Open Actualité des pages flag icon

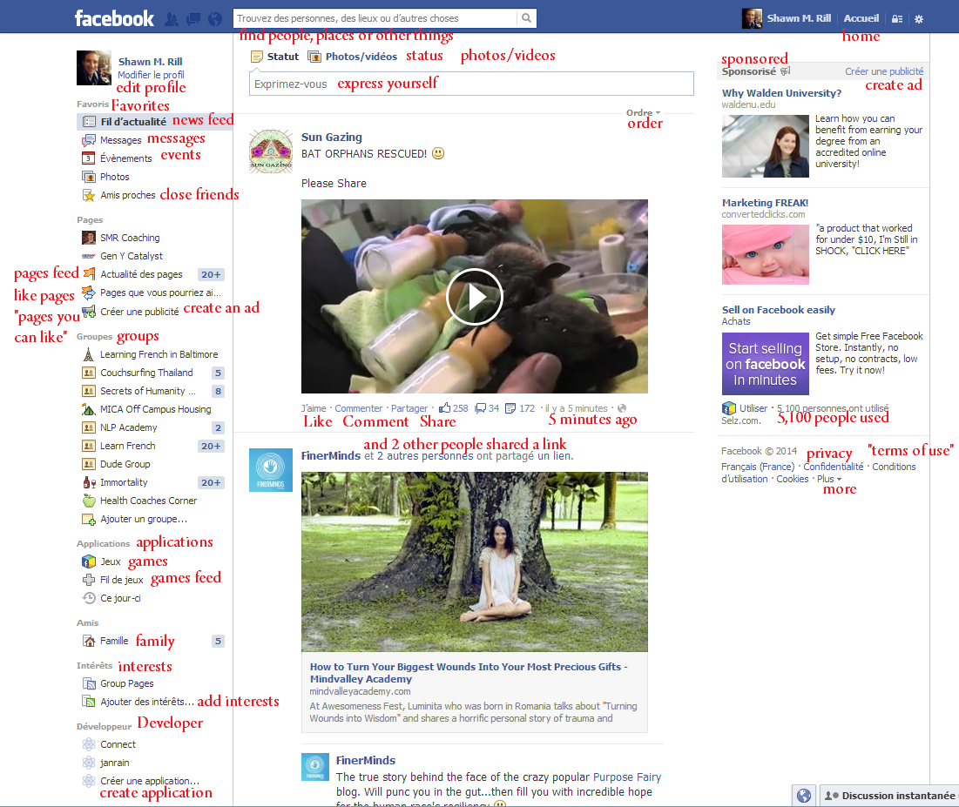tap(89, 274)
